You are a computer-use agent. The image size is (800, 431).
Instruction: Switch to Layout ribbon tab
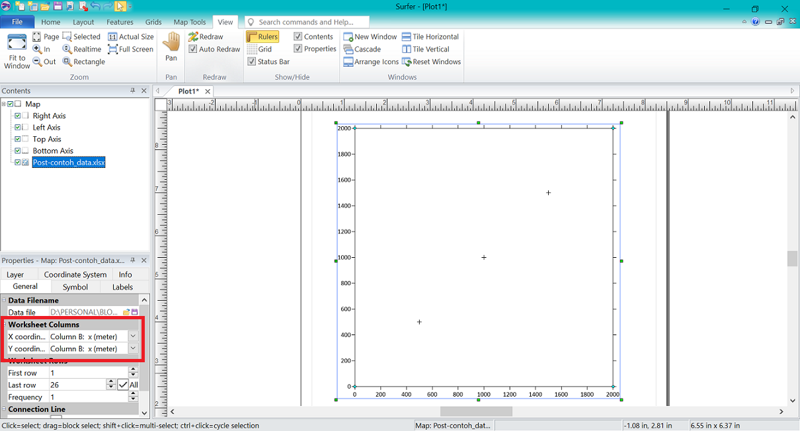[x=83, y=22]
